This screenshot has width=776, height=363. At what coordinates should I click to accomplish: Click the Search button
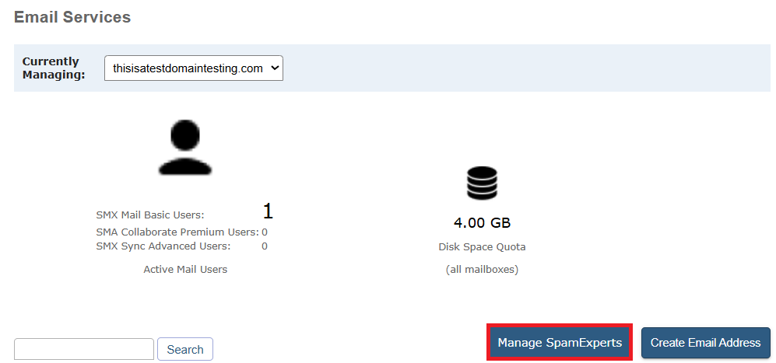(185, 350)
